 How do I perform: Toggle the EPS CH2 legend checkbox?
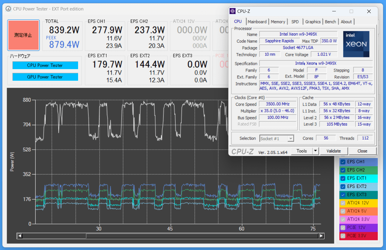click(x=343, y=170)
